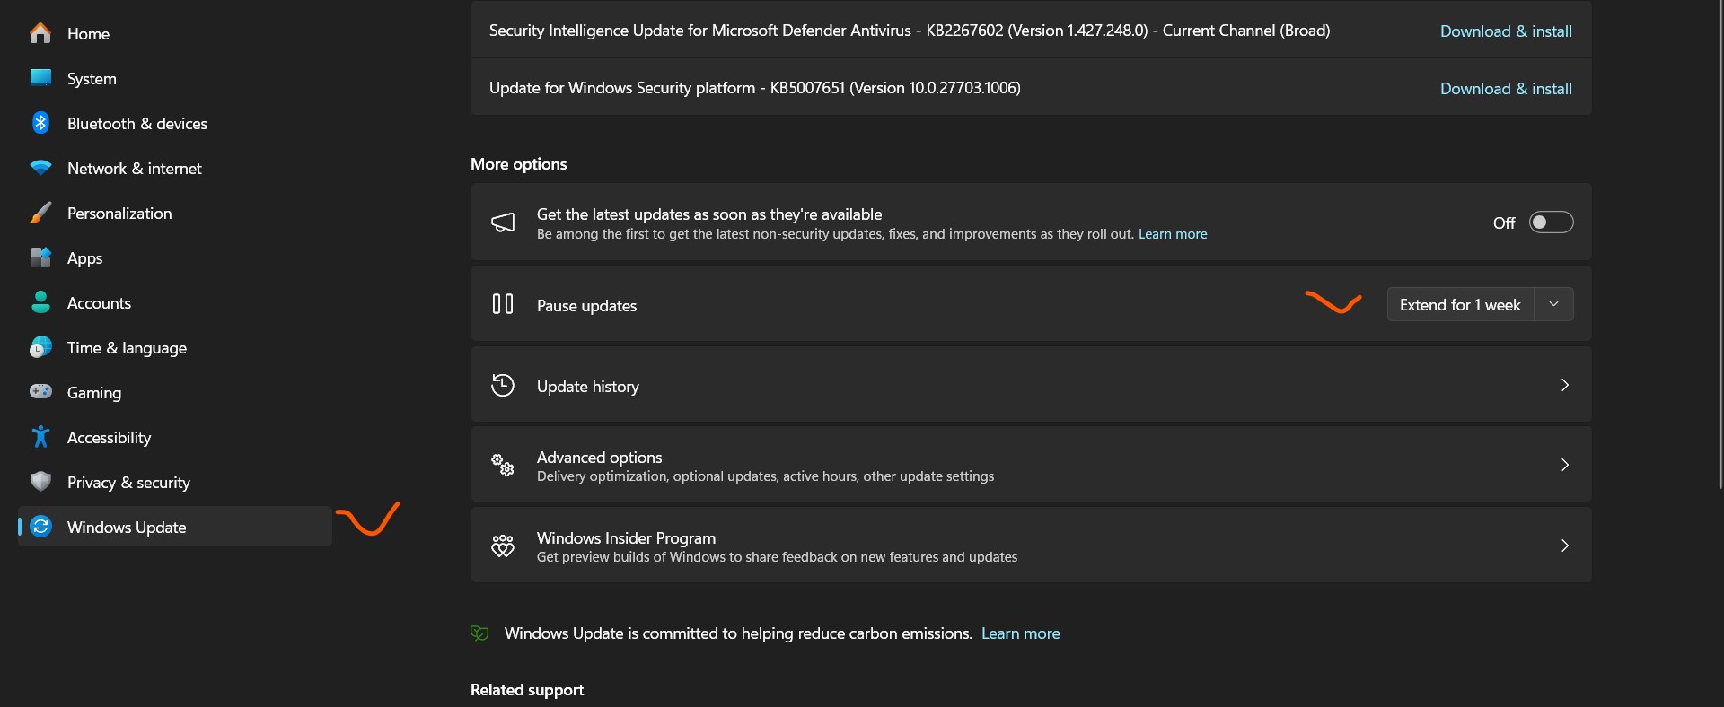Click Learn more about carbon emissions
1724x707 pixels.
[1020, 633]
